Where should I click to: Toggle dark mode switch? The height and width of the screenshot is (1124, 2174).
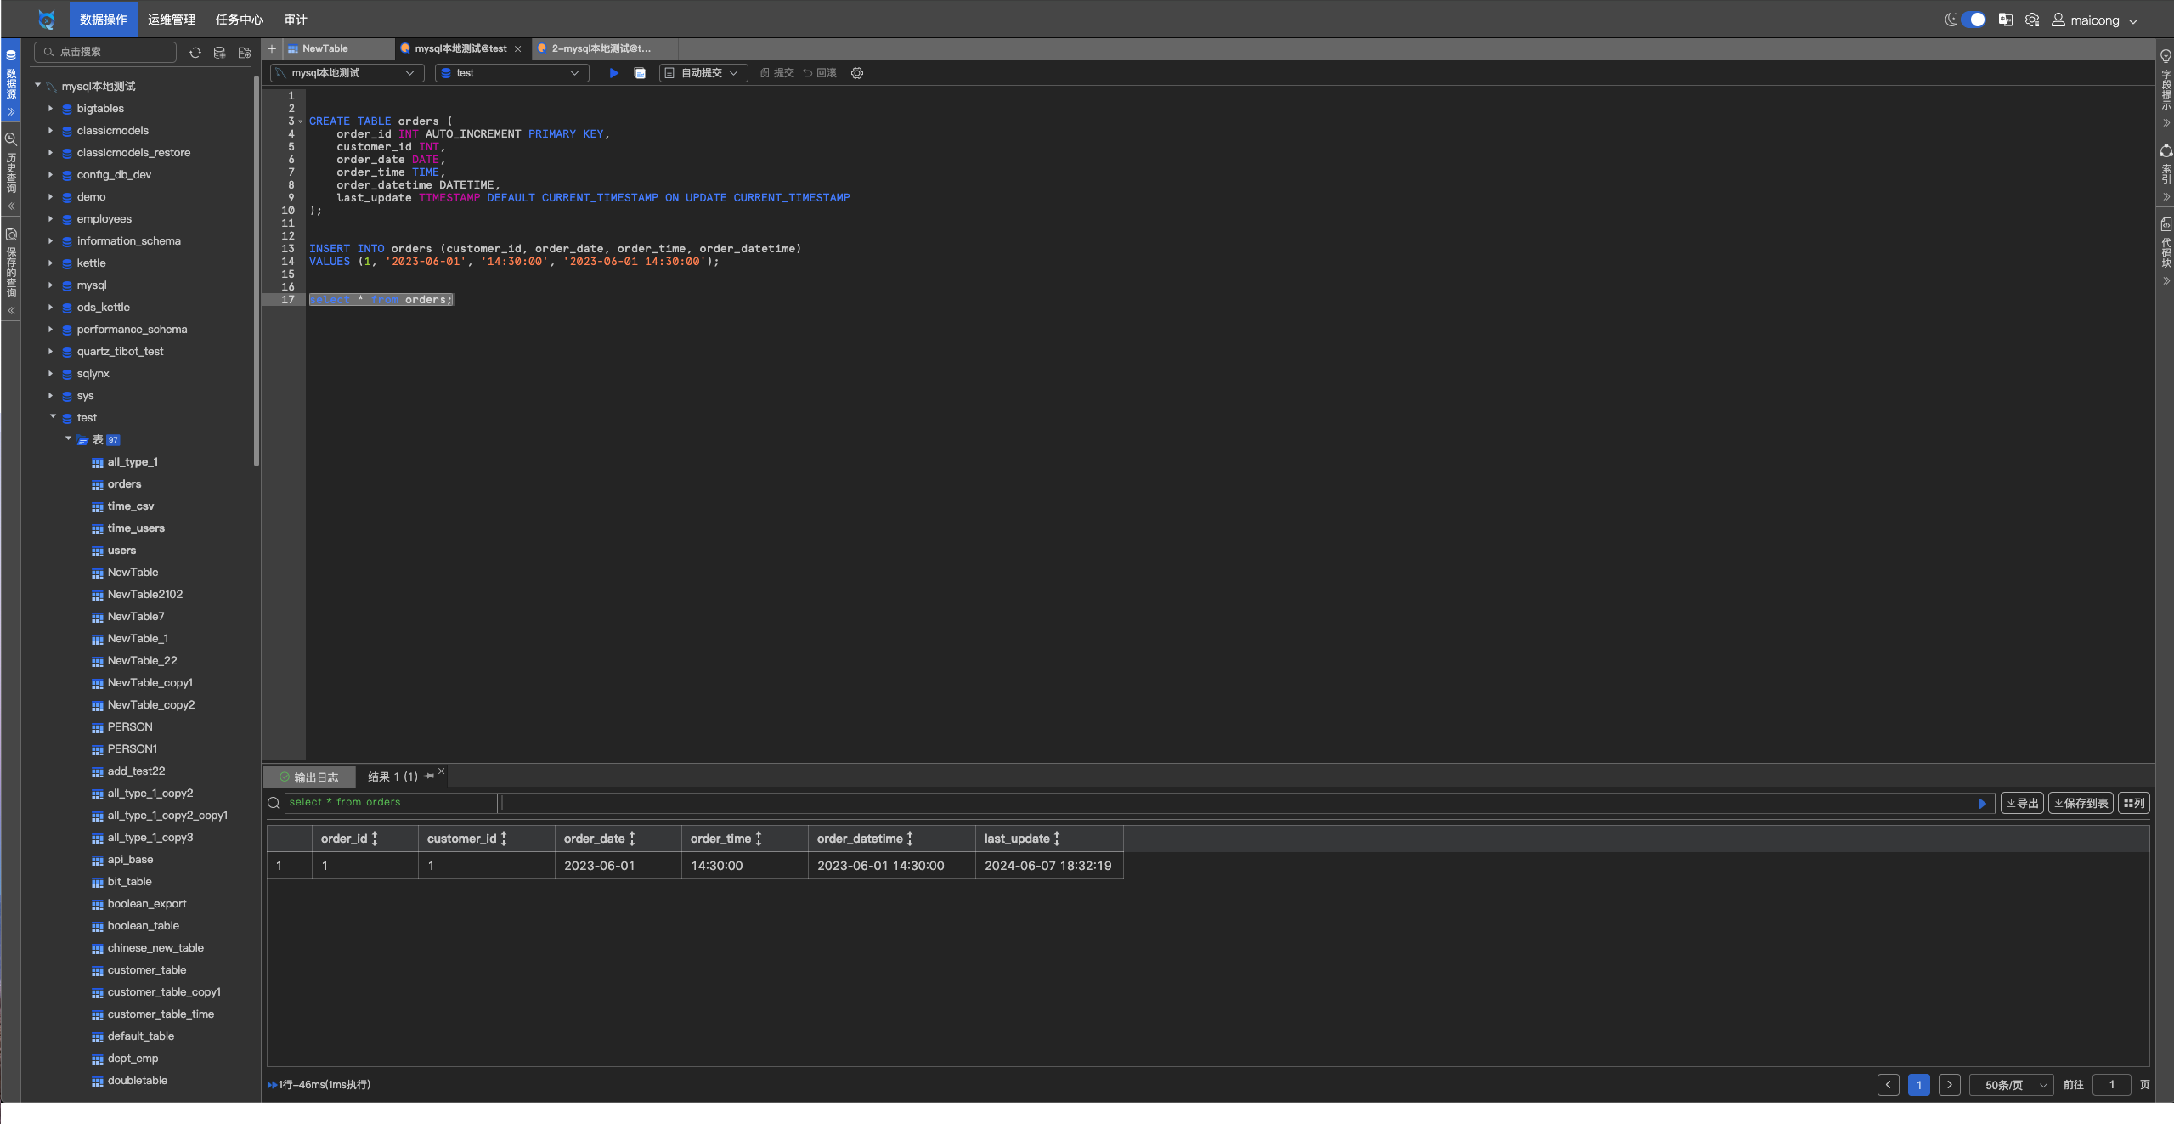tap(1973, 20)
